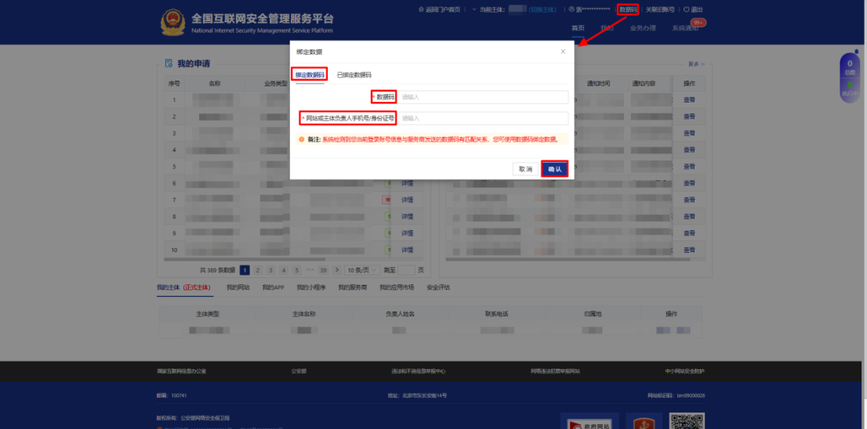Select the 安全评估 tab

tap(438, 287)
